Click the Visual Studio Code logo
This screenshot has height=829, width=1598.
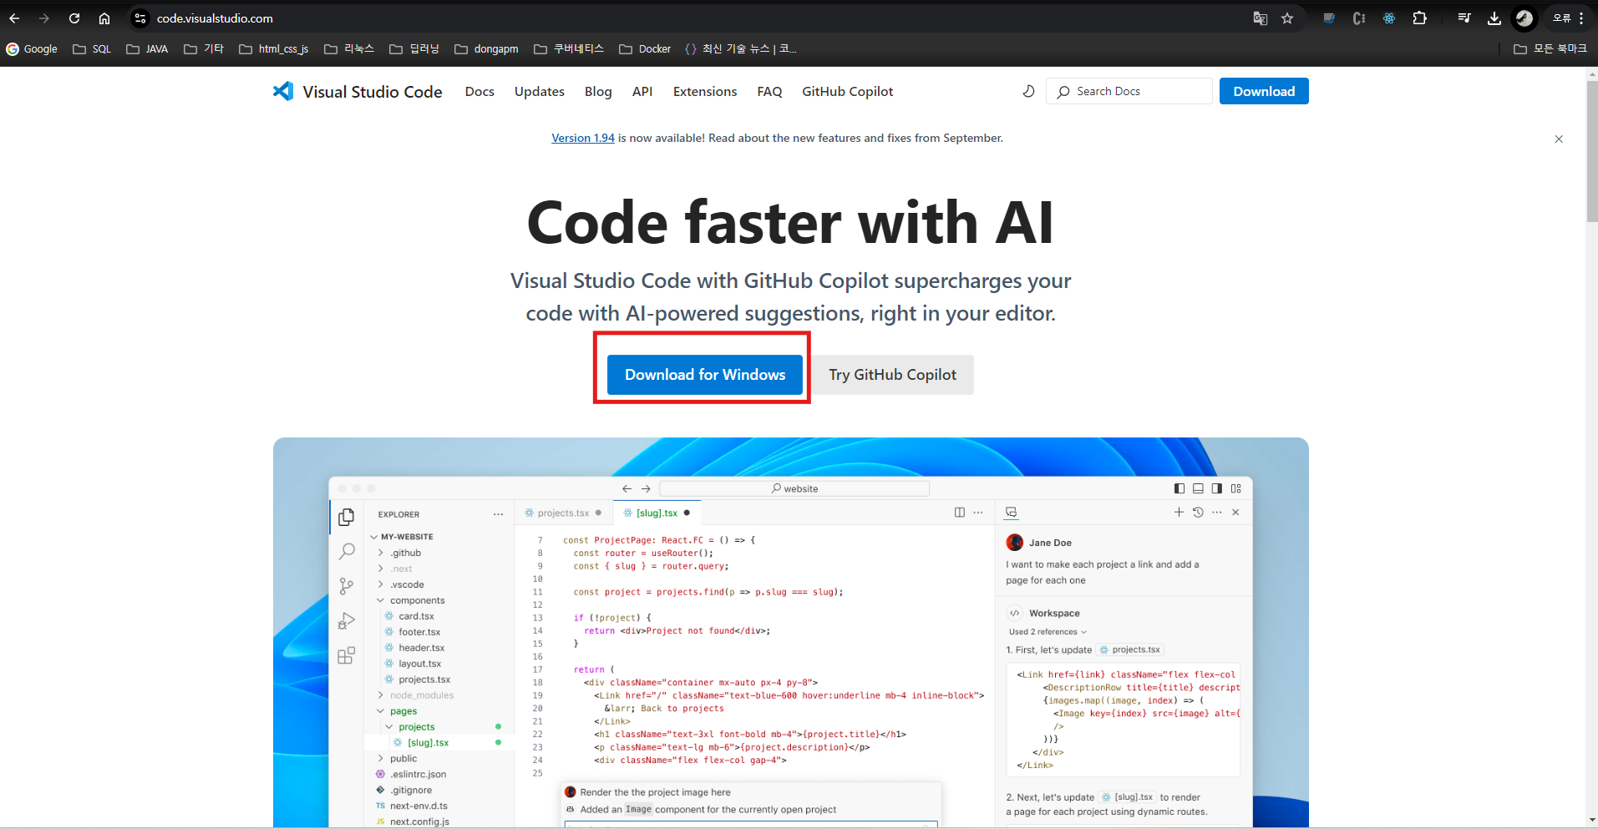point(358,92)
